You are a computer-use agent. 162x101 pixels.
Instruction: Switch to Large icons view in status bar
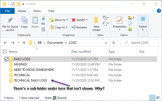(158, 97)
